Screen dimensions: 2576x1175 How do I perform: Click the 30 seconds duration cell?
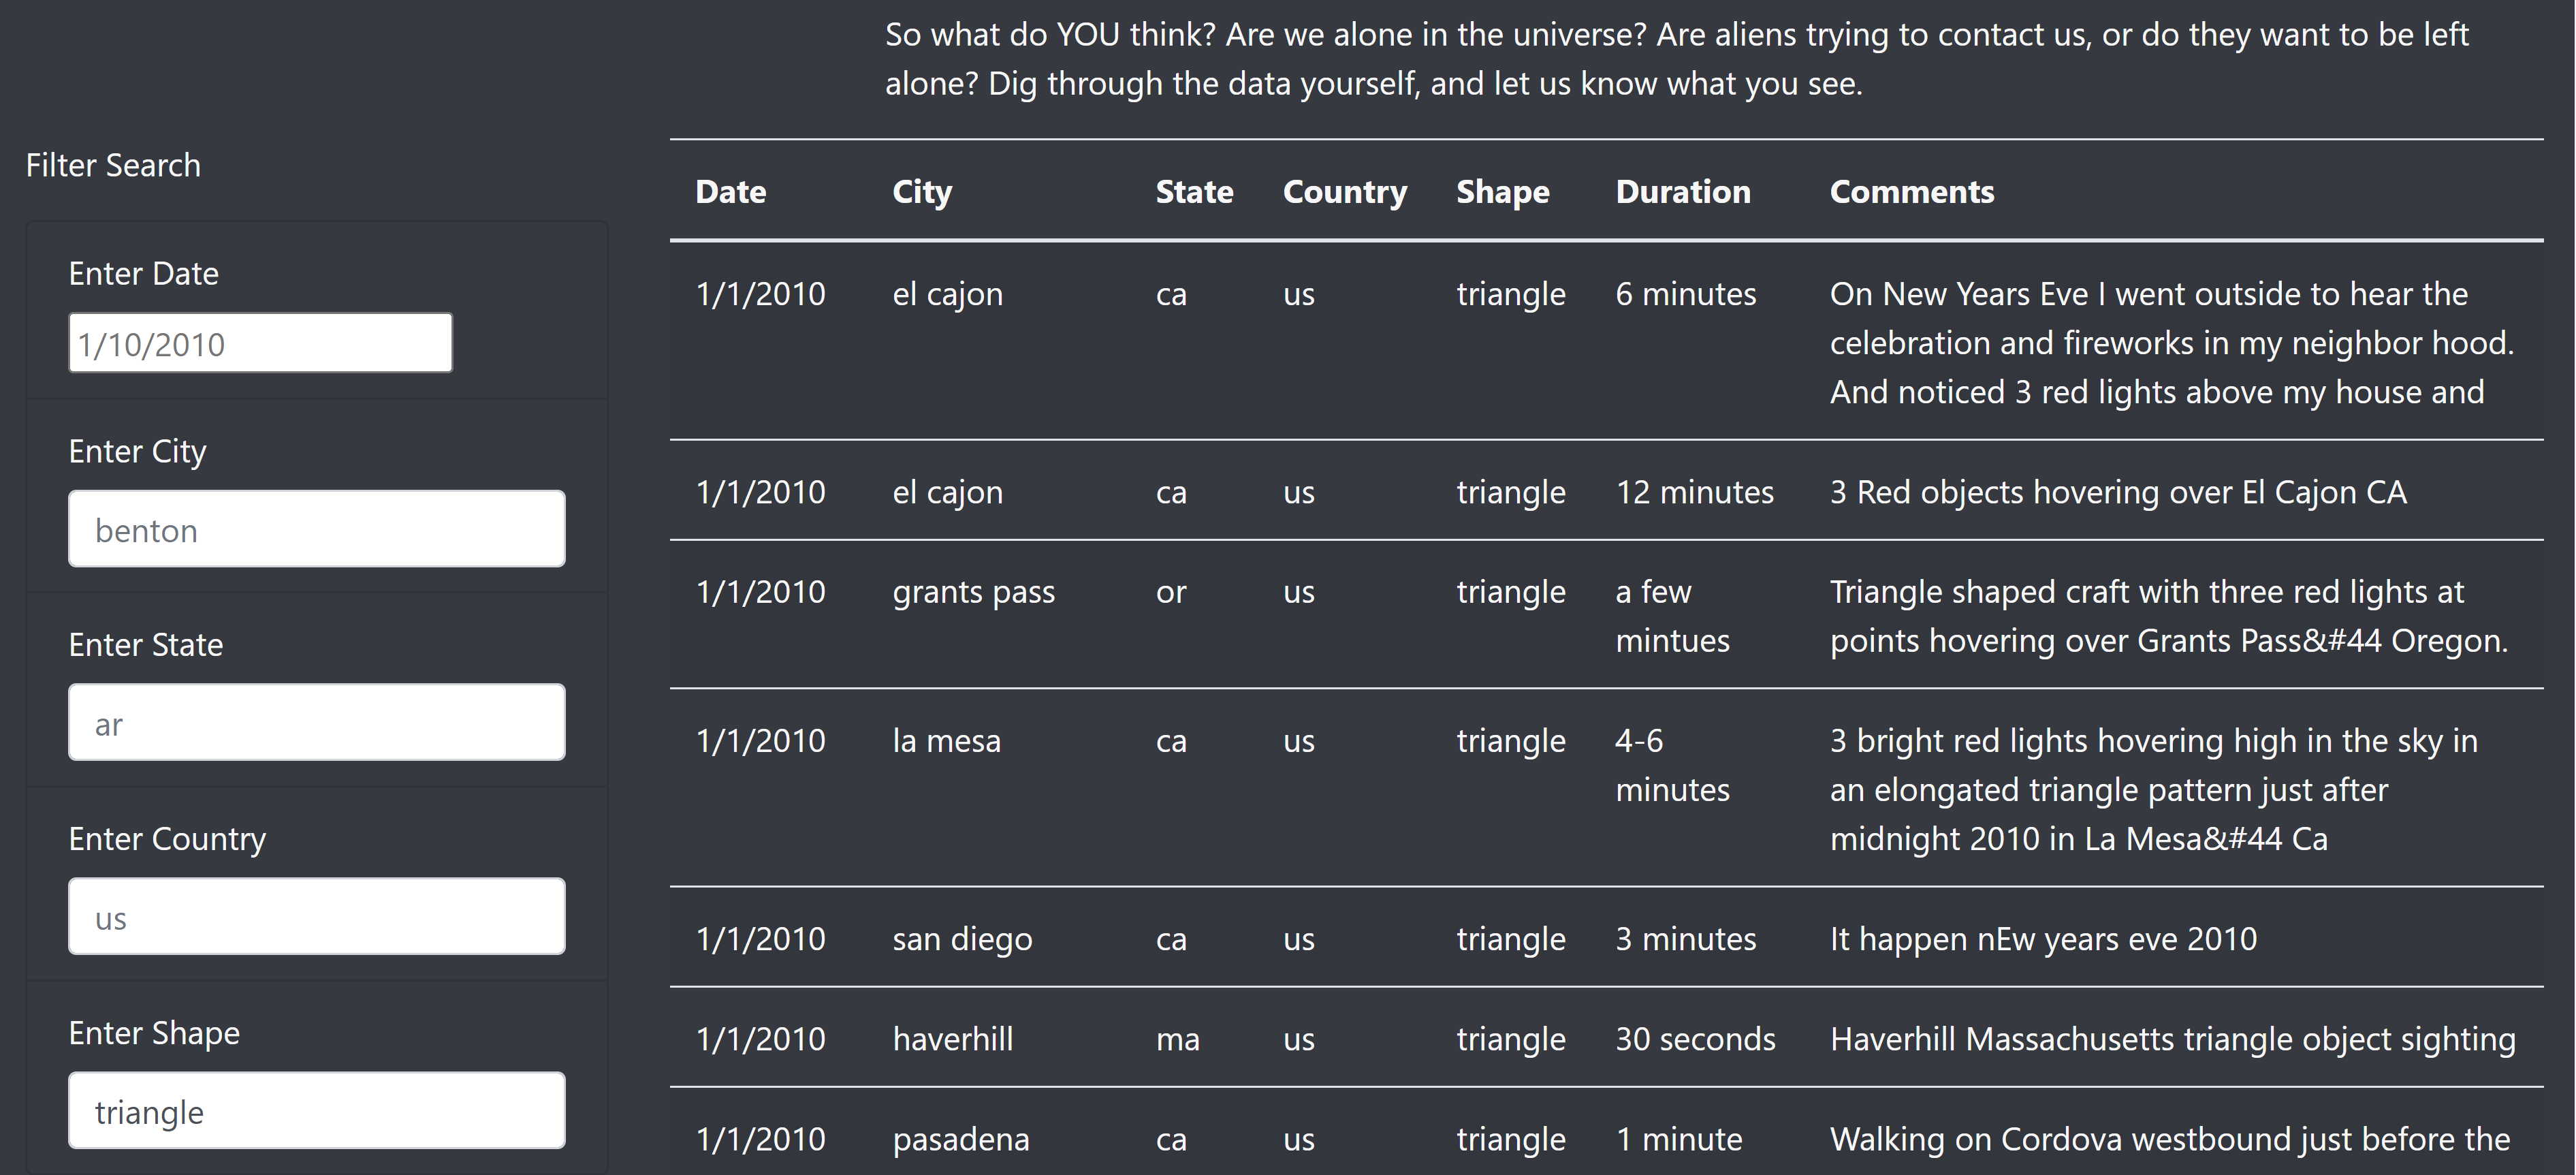1695,1039
